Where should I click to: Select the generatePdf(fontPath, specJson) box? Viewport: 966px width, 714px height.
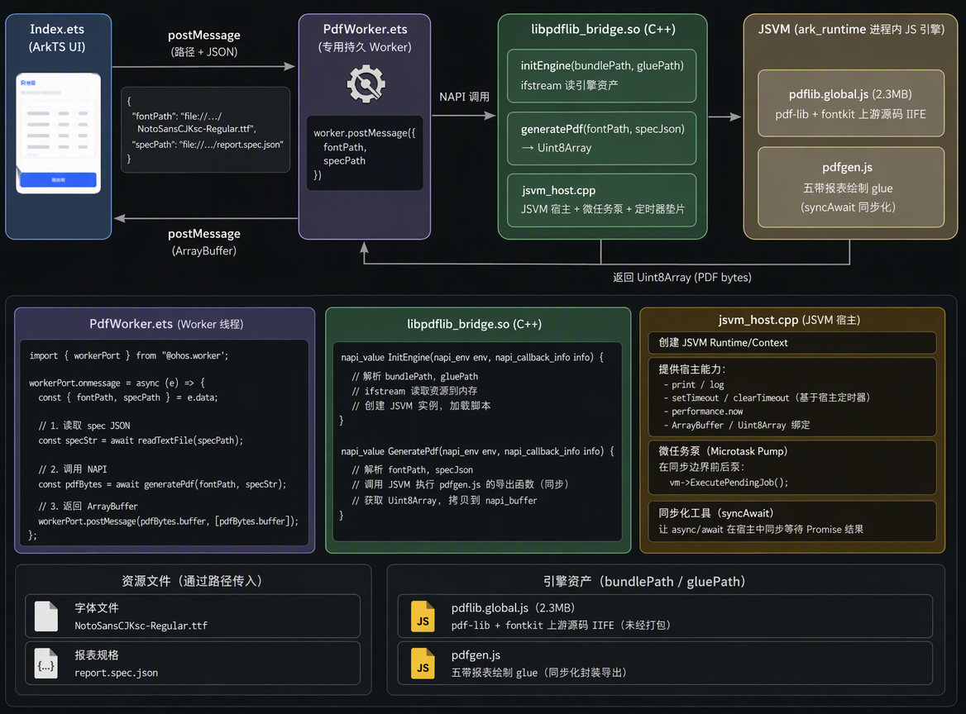(601, 138)
